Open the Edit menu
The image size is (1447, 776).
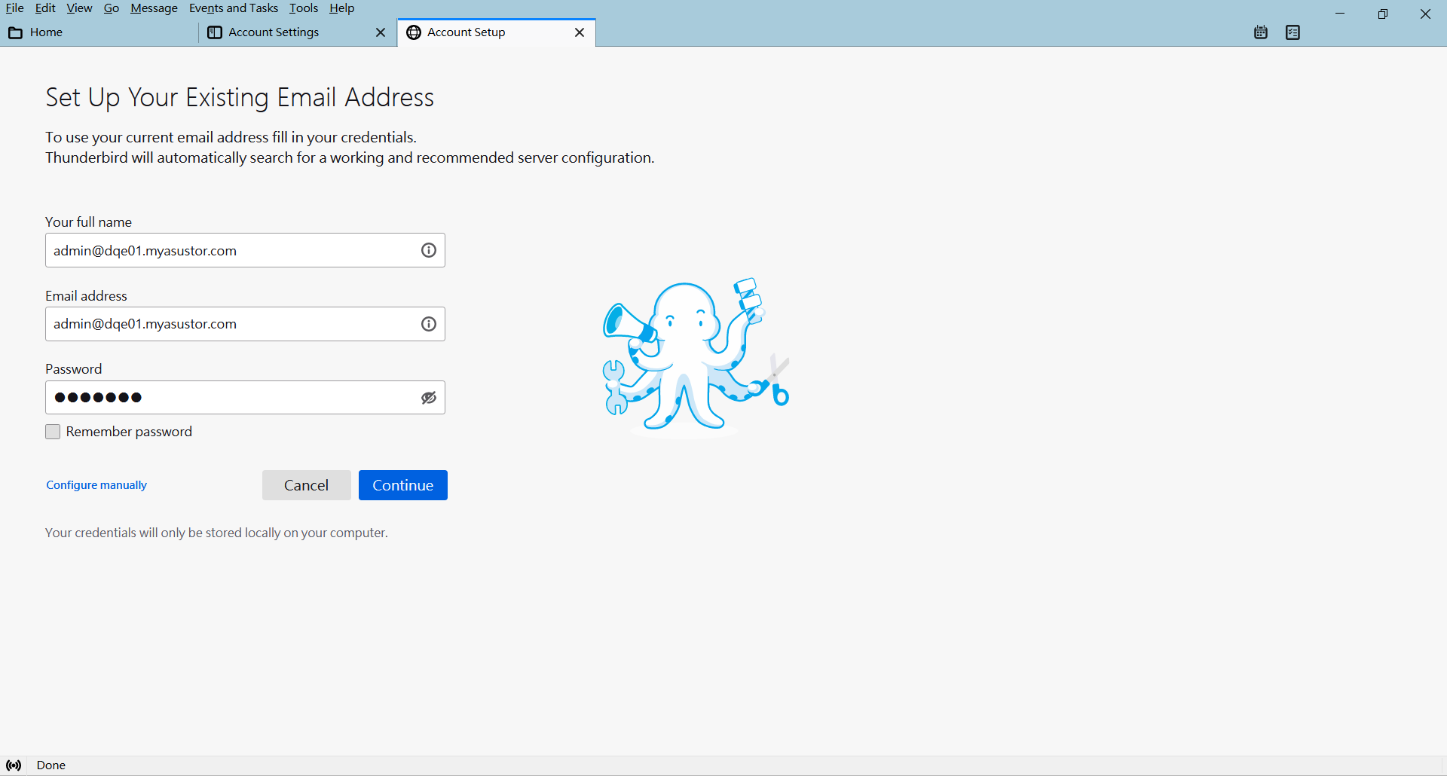45,8
